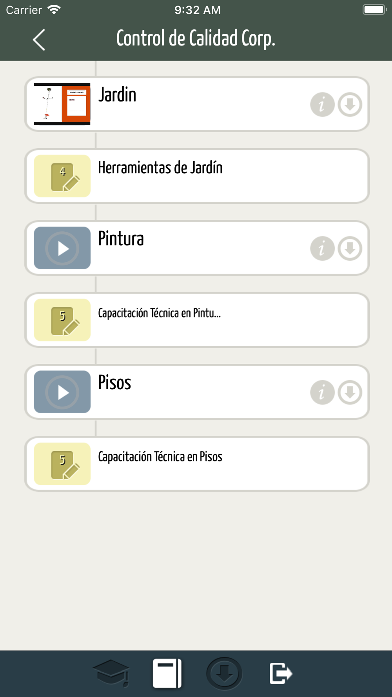The image size is (392, 697).
Task: Select the Pisos lesson title
Action: point(114,383)
